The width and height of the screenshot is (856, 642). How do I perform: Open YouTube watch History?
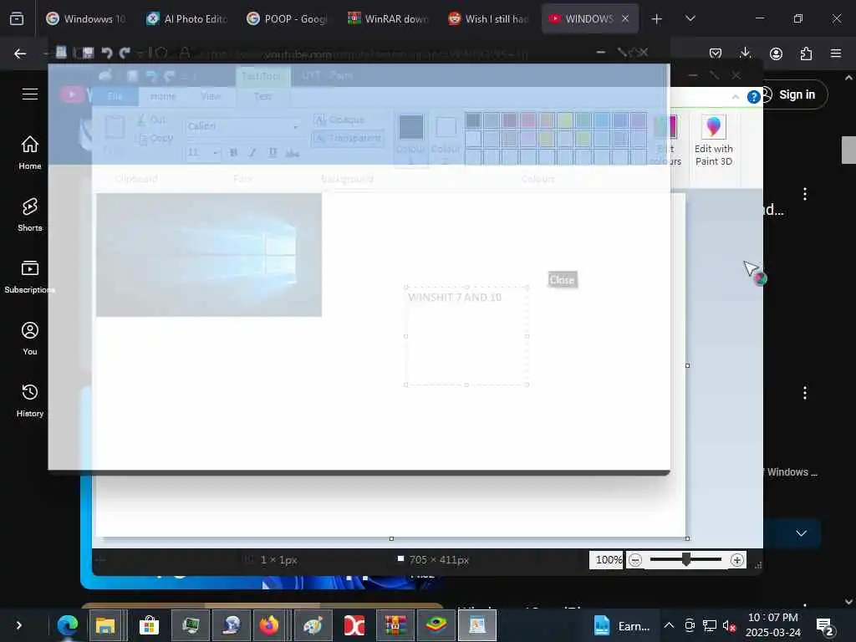30,400
